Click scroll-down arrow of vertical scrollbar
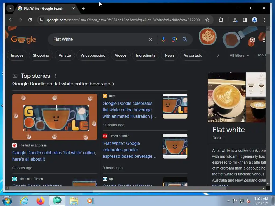This screenshot has height=206, width=275. (x=268, y=183)
